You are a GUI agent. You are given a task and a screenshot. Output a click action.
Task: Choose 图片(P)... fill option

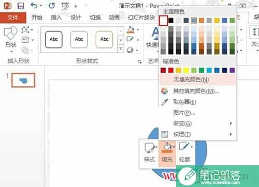(197, 113)
